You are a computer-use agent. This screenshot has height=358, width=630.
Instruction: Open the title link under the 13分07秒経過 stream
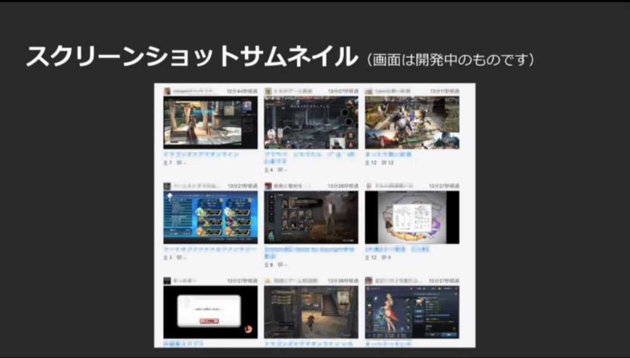pyautogui.click(x=310, y=157)
